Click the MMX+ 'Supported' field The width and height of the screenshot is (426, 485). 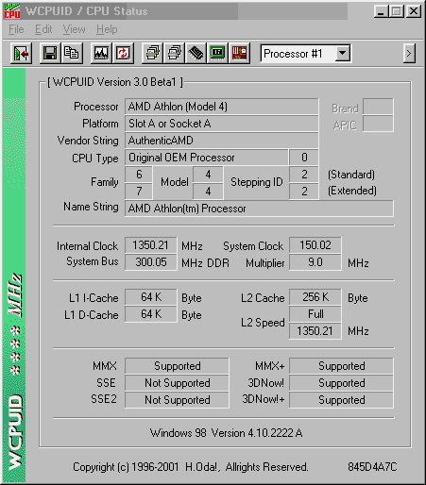(x=341, y=366)
